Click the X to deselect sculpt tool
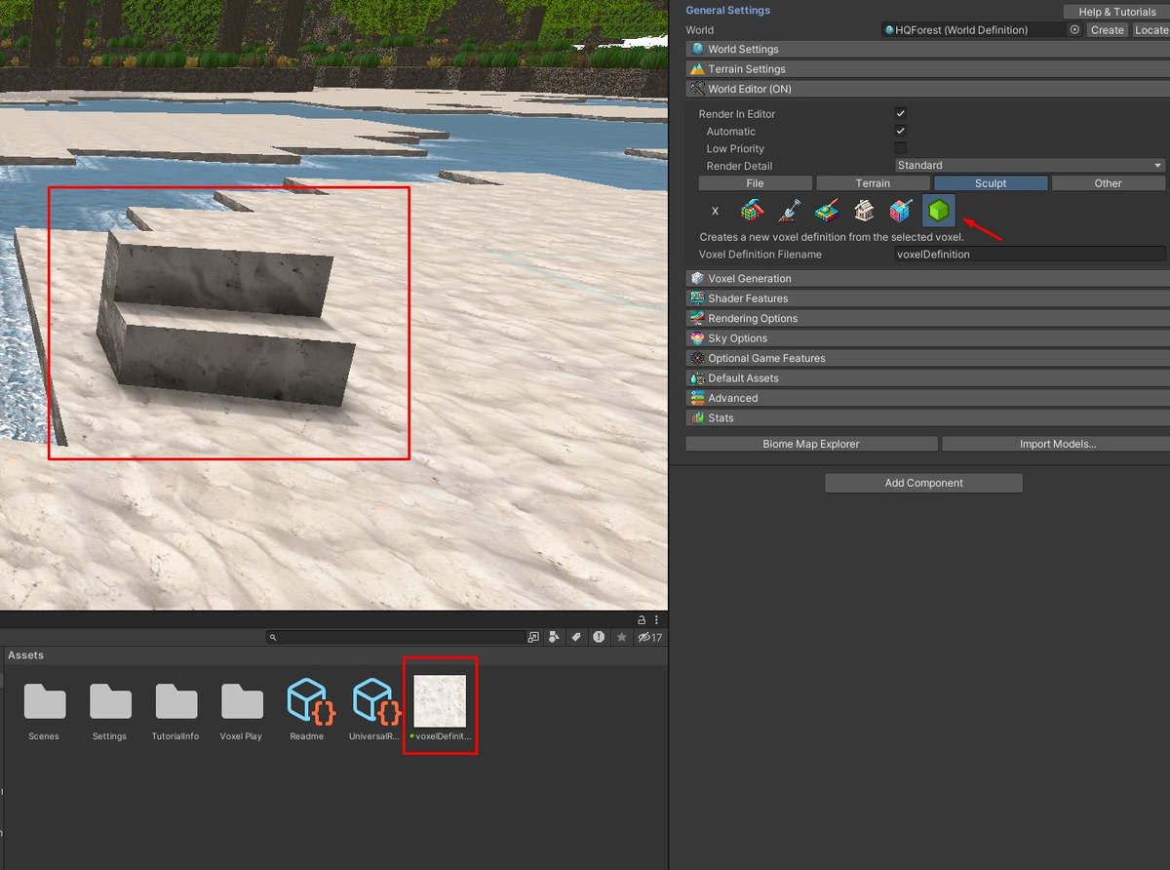This screenshot has height=870, width=1170. 715,211
